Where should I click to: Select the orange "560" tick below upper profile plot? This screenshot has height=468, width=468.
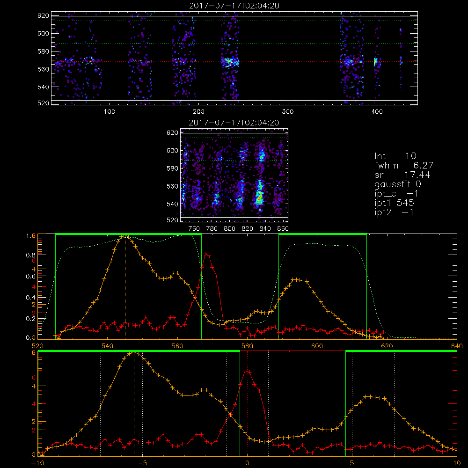point(177,346)
